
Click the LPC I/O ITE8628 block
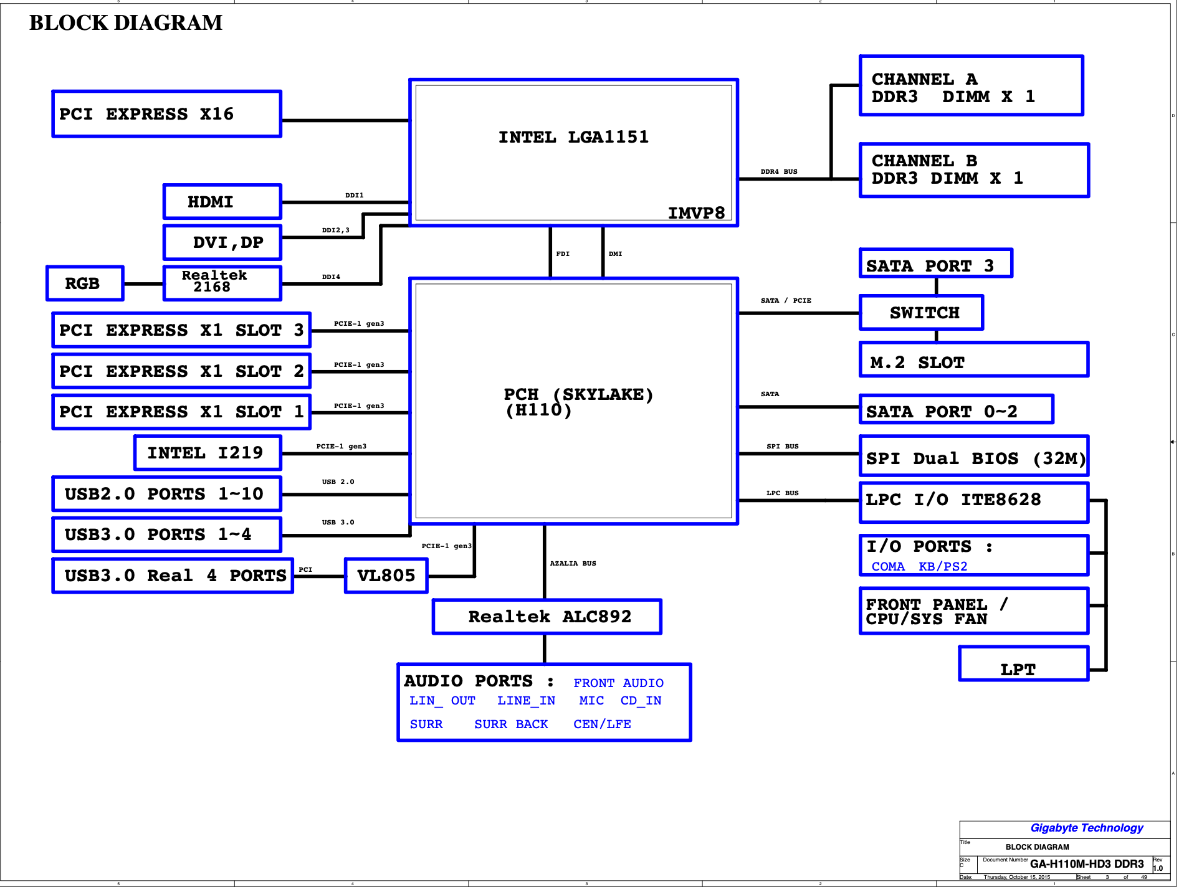click(974, 503)
